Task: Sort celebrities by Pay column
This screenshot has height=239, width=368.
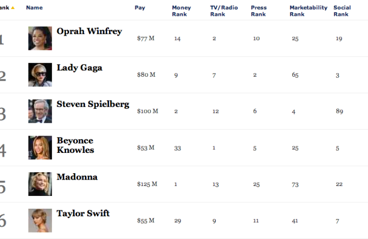Action: coord(140,7)
